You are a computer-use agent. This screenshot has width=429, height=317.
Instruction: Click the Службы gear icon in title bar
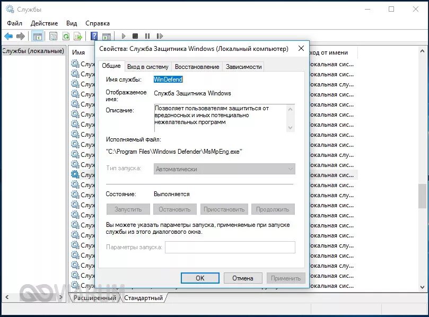click(x=10, y=10)
